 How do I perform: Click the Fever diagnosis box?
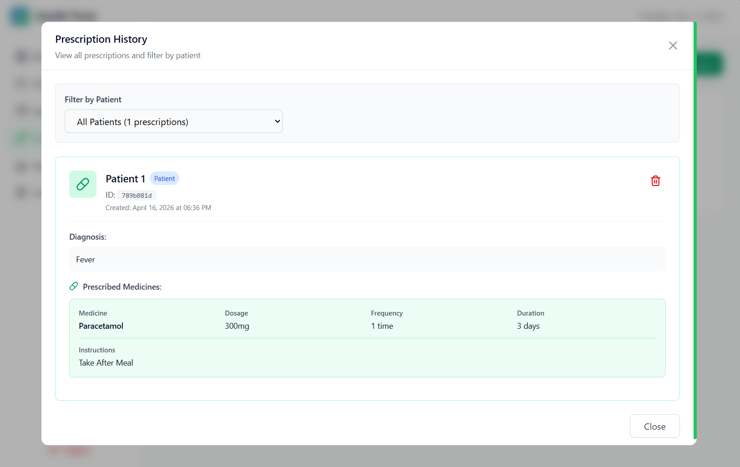click(367, 259)
